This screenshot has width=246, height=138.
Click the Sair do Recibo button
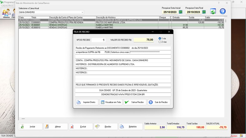tap(159, 102)
